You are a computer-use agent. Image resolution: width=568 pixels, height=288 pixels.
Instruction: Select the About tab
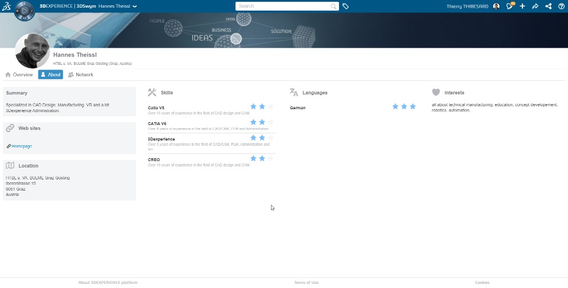point(50,74)
